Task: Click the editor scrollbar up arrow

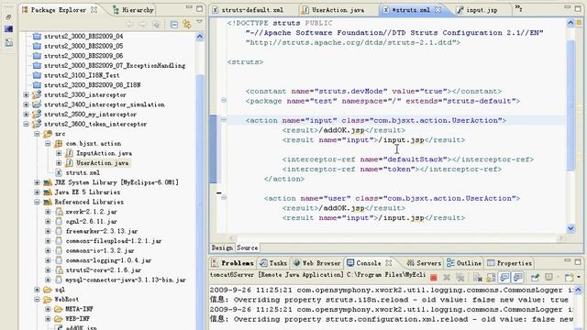Action: (570, 23)
